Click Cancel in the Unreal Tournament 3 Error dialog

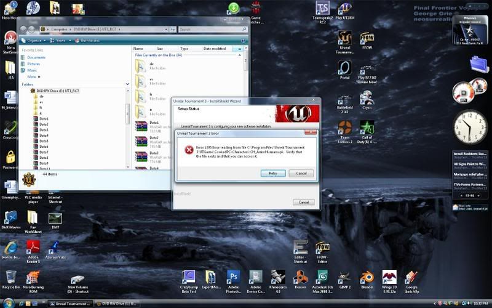[301, 174]
